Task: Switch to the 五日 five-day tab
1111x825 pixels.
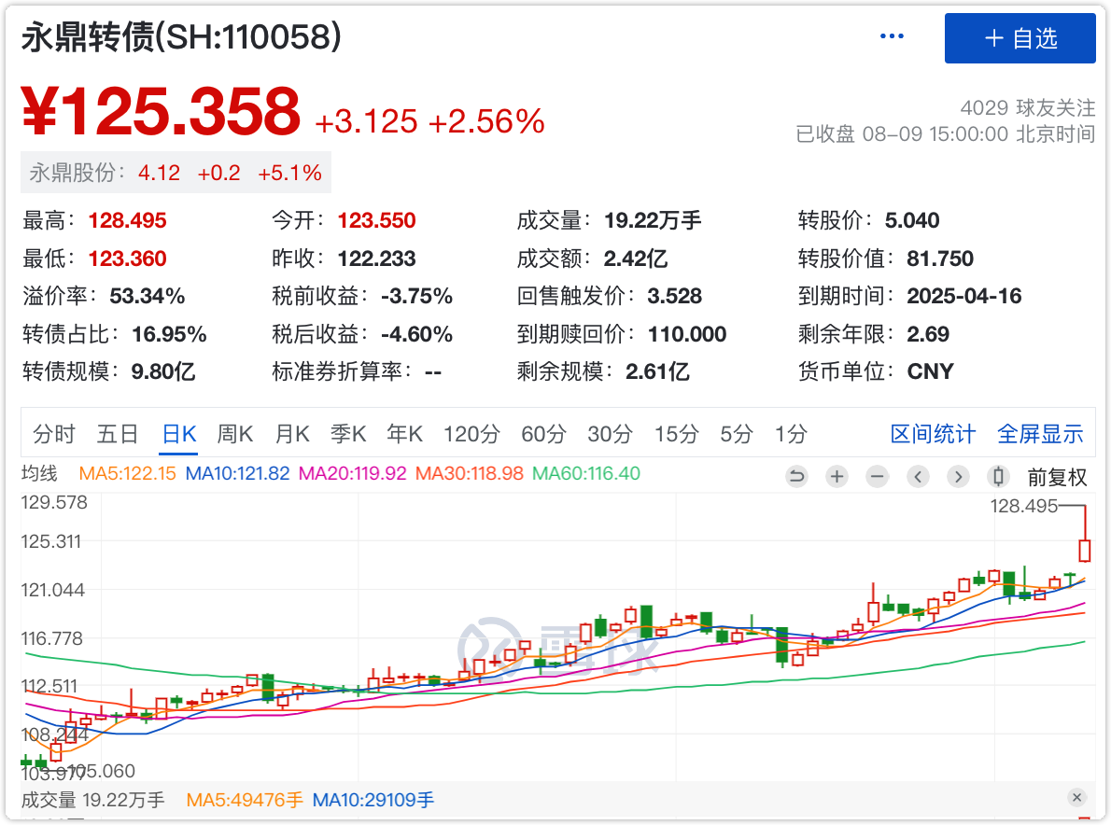Action: tap(118, 434)
